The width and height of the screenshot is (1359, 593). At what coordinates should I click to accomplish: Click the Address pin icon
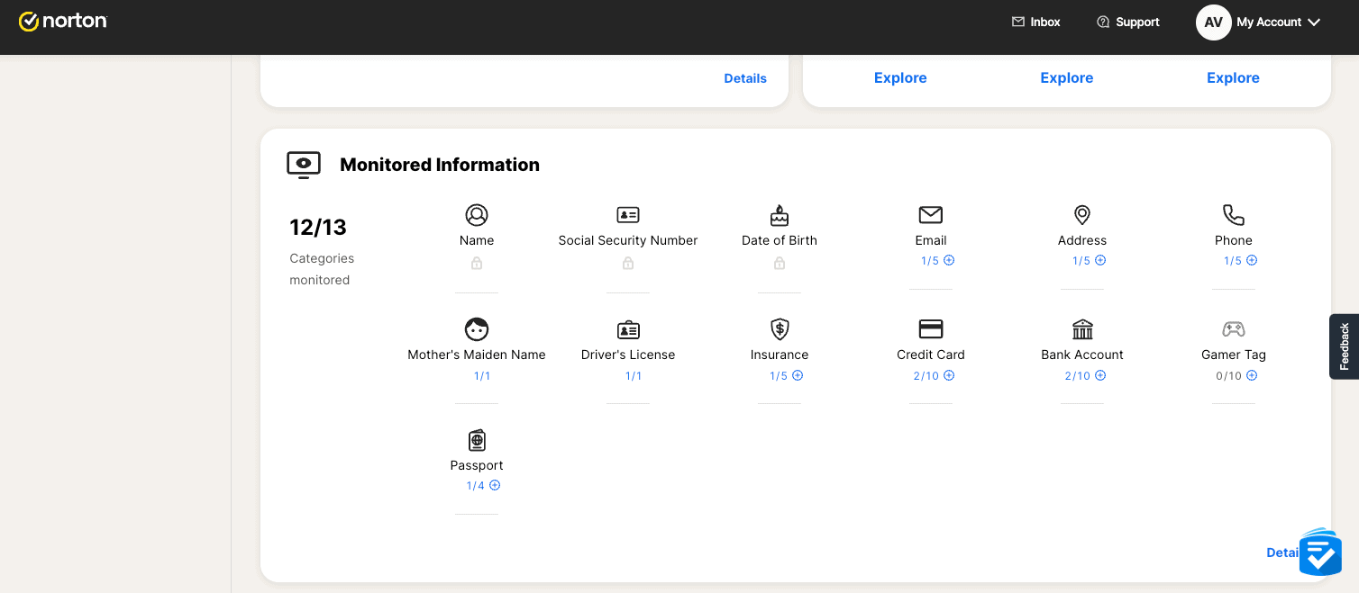coord(1082,215)
